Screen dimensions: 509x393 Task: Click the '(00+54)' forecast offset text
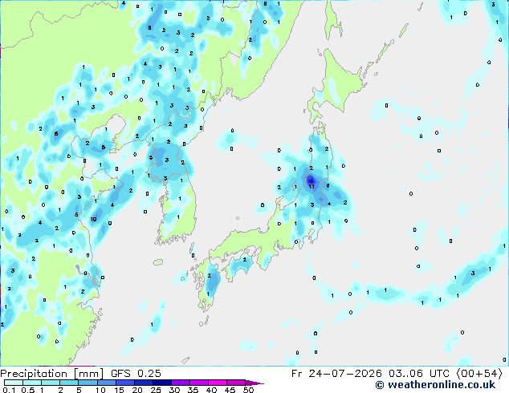(x=479, y=374)
